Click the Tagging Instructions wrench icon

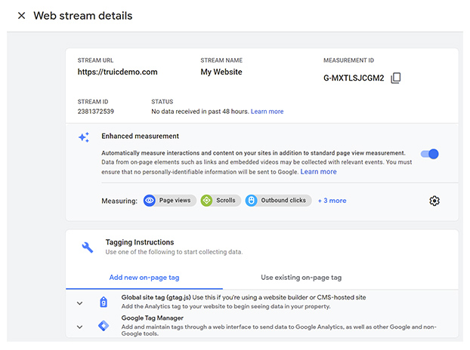(88, 247)
